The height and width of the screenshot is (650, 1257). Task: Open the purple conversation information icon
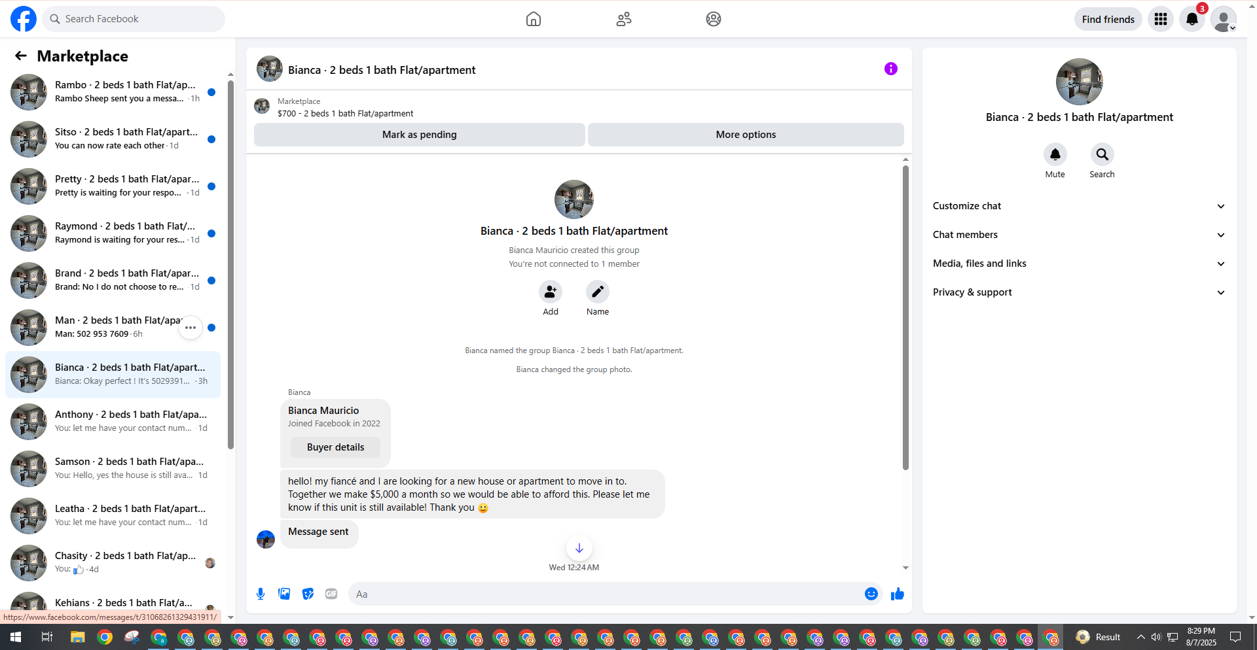tap(891, 69)
